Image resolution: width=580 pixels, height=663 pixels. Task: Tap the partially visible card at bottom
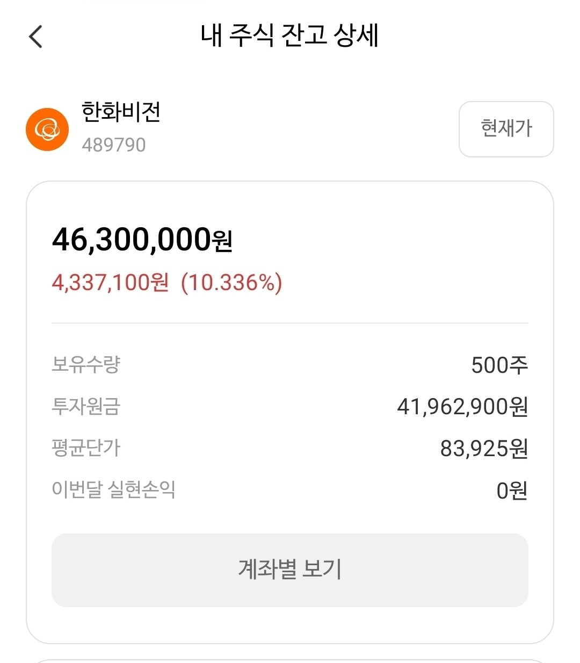point(289,660)
